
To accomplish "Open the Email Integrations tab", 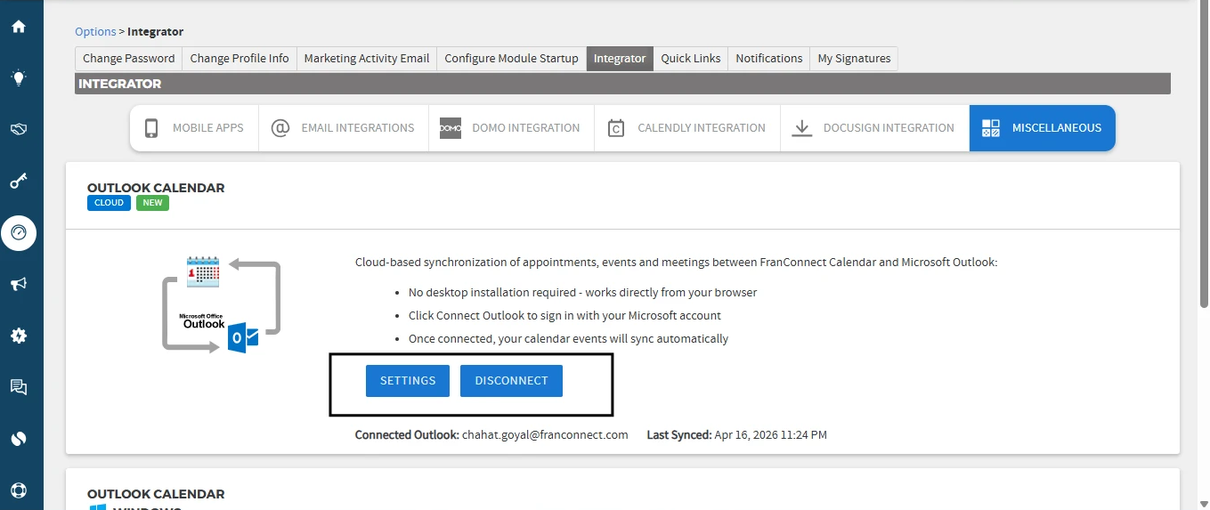I will click(343, 128).
